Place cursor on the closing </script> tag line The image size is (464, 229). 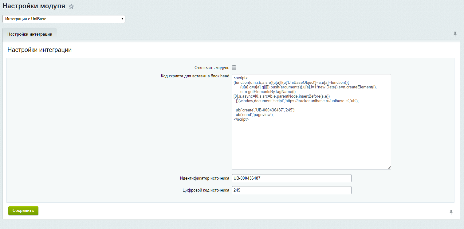click(241, 119)
